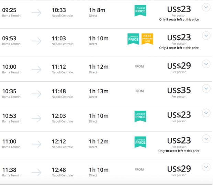Screen dimensions: 213x185
Task: Select US$29 price for 10:00 train
Action: pos(179,66)
